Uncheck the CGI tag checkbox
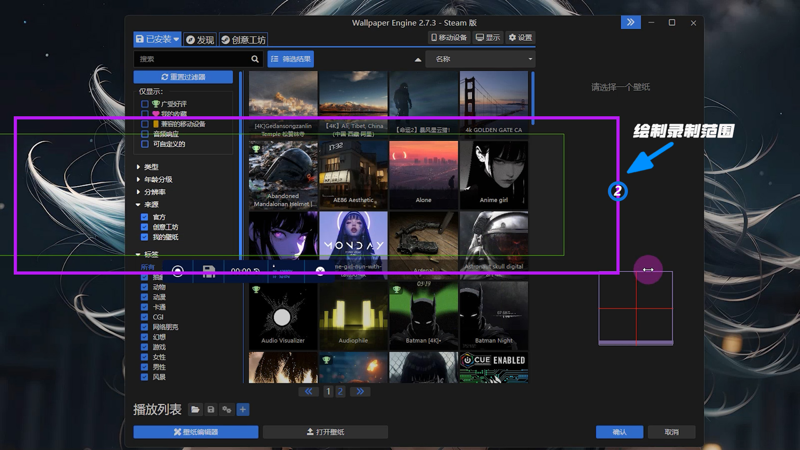The height and width of the screenshot is (450, 800). (145, 317)
